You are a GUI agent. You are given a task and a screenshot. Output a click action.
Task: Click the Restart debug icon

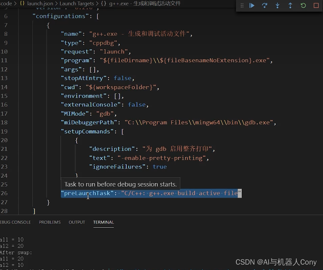pos(303,5)
